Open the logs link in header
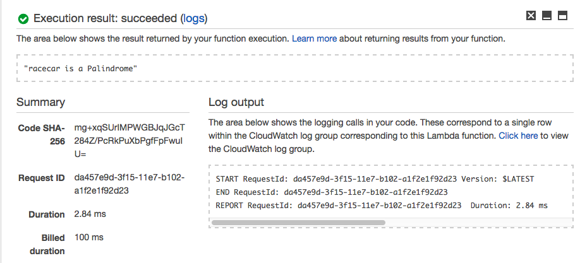 (194, 18)
